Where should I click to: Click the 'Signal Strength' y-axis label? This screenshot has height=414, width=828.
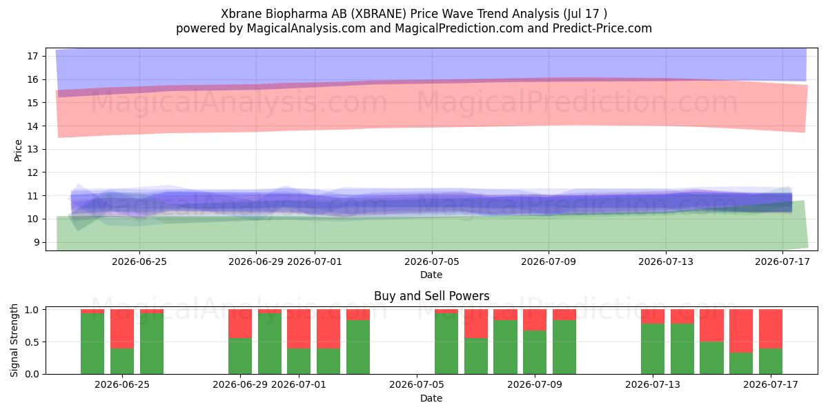pyautogui.click(x=14, y=340)
